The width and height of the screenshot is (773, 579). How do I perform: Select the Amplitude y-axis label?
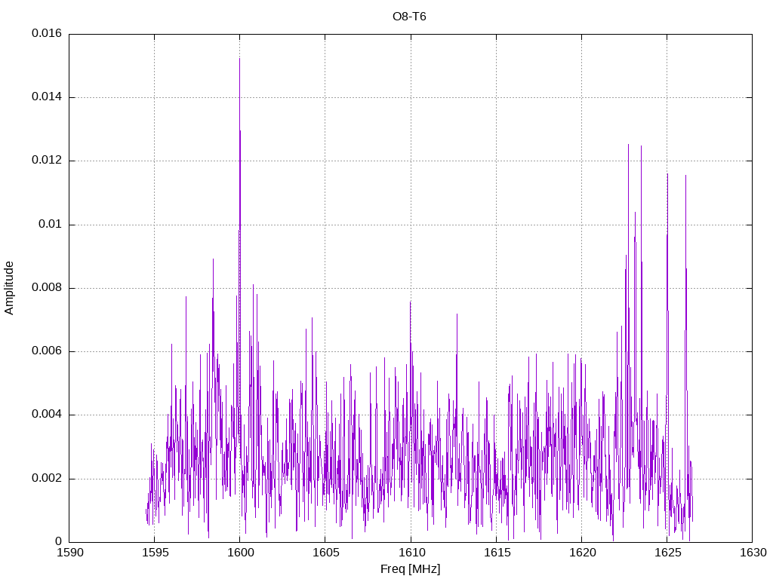(x=9, y=288)
